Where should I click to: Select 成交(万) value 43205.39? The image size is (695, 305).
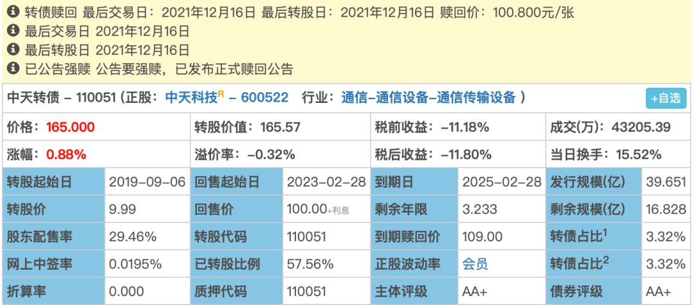point(641,127)
